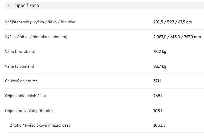Select the 201,5 / 59,7 / 67,5 cm value

pyautogui.click(x=172, y=22)
